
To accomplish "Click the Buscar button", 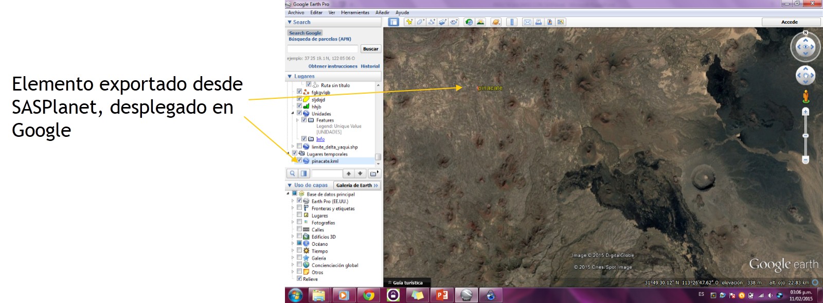I will (x=370, y=49).
